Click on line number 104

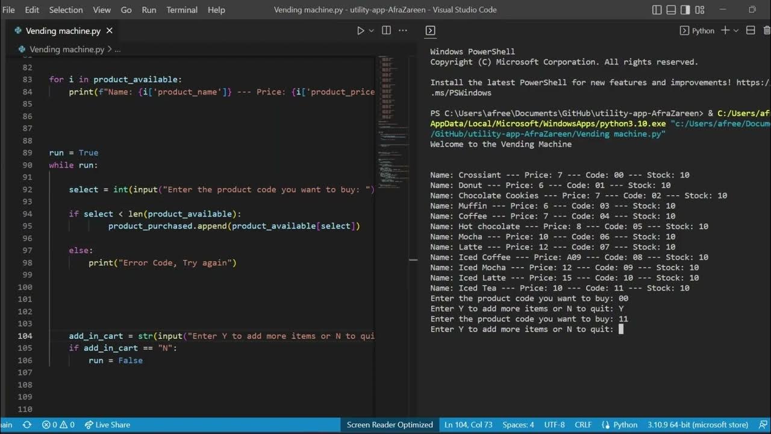[25, 336]
